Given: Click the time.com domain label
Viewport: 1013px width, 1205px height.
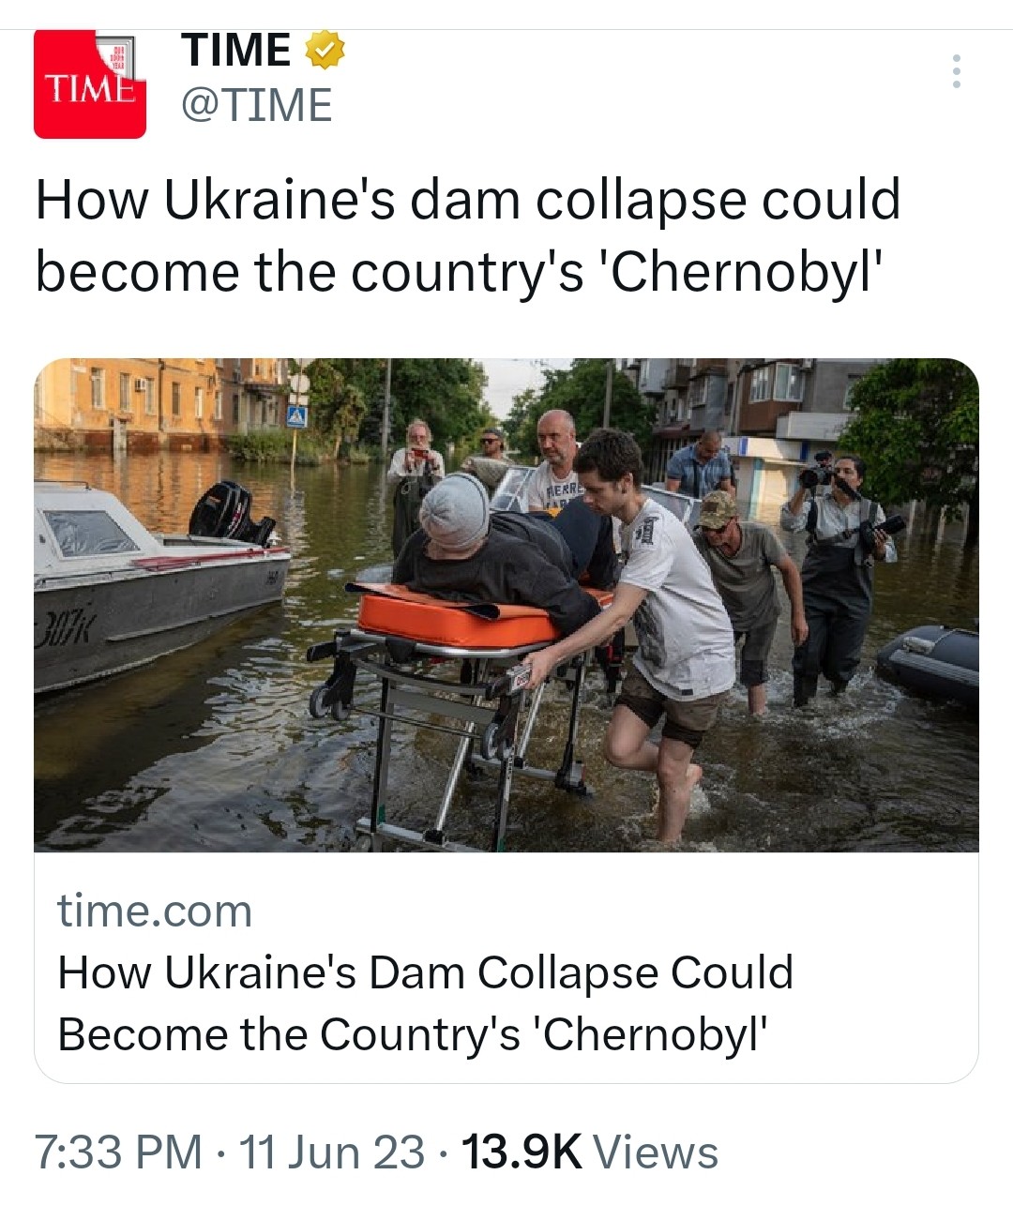Looking at the screenshot, I should pyautogui.click(x=155, y=911).
